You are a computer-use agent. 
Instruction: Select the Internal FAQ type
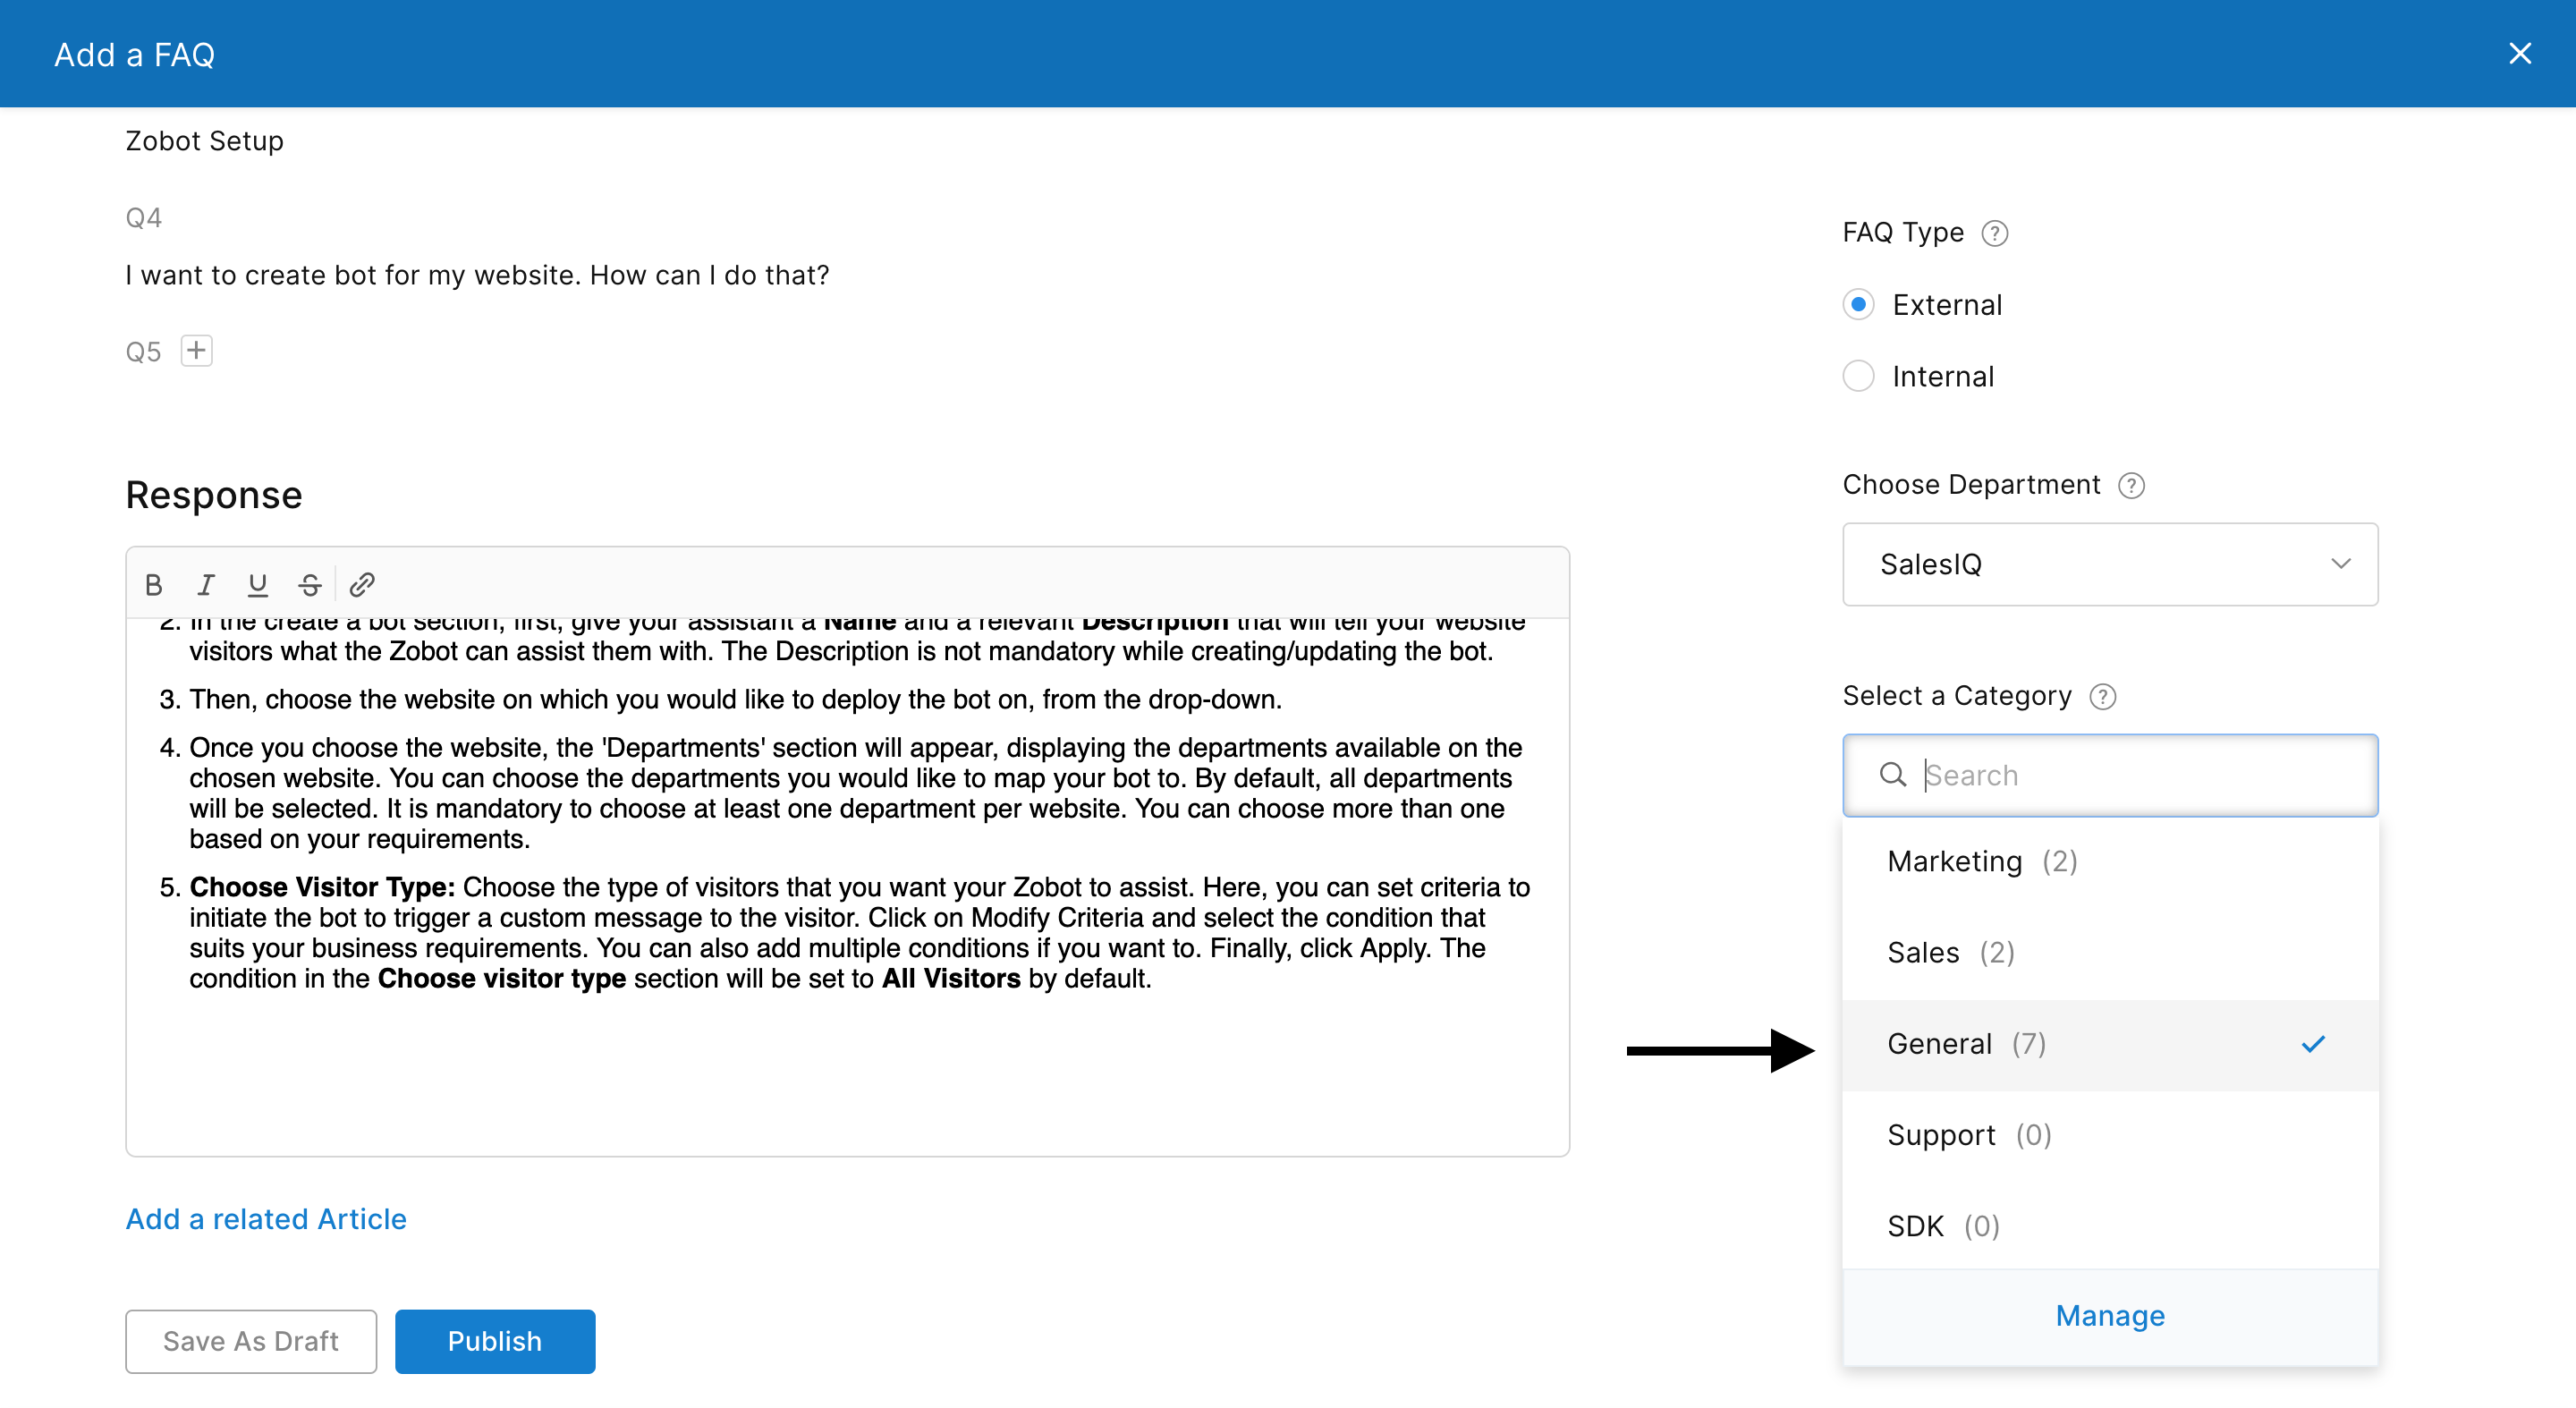(1858, 377)
